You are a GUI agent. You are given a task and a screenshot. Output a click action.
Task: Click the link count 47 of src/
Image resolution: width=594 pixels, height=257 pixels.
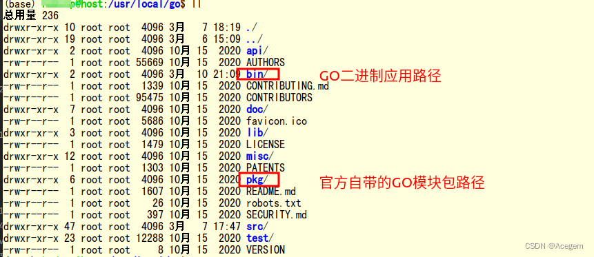pyautogui.click(x=70, y=227)
